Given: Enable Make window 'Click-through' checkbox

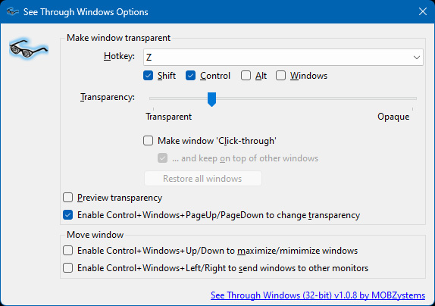Looking at the screenshot, I should click(148, 141).
